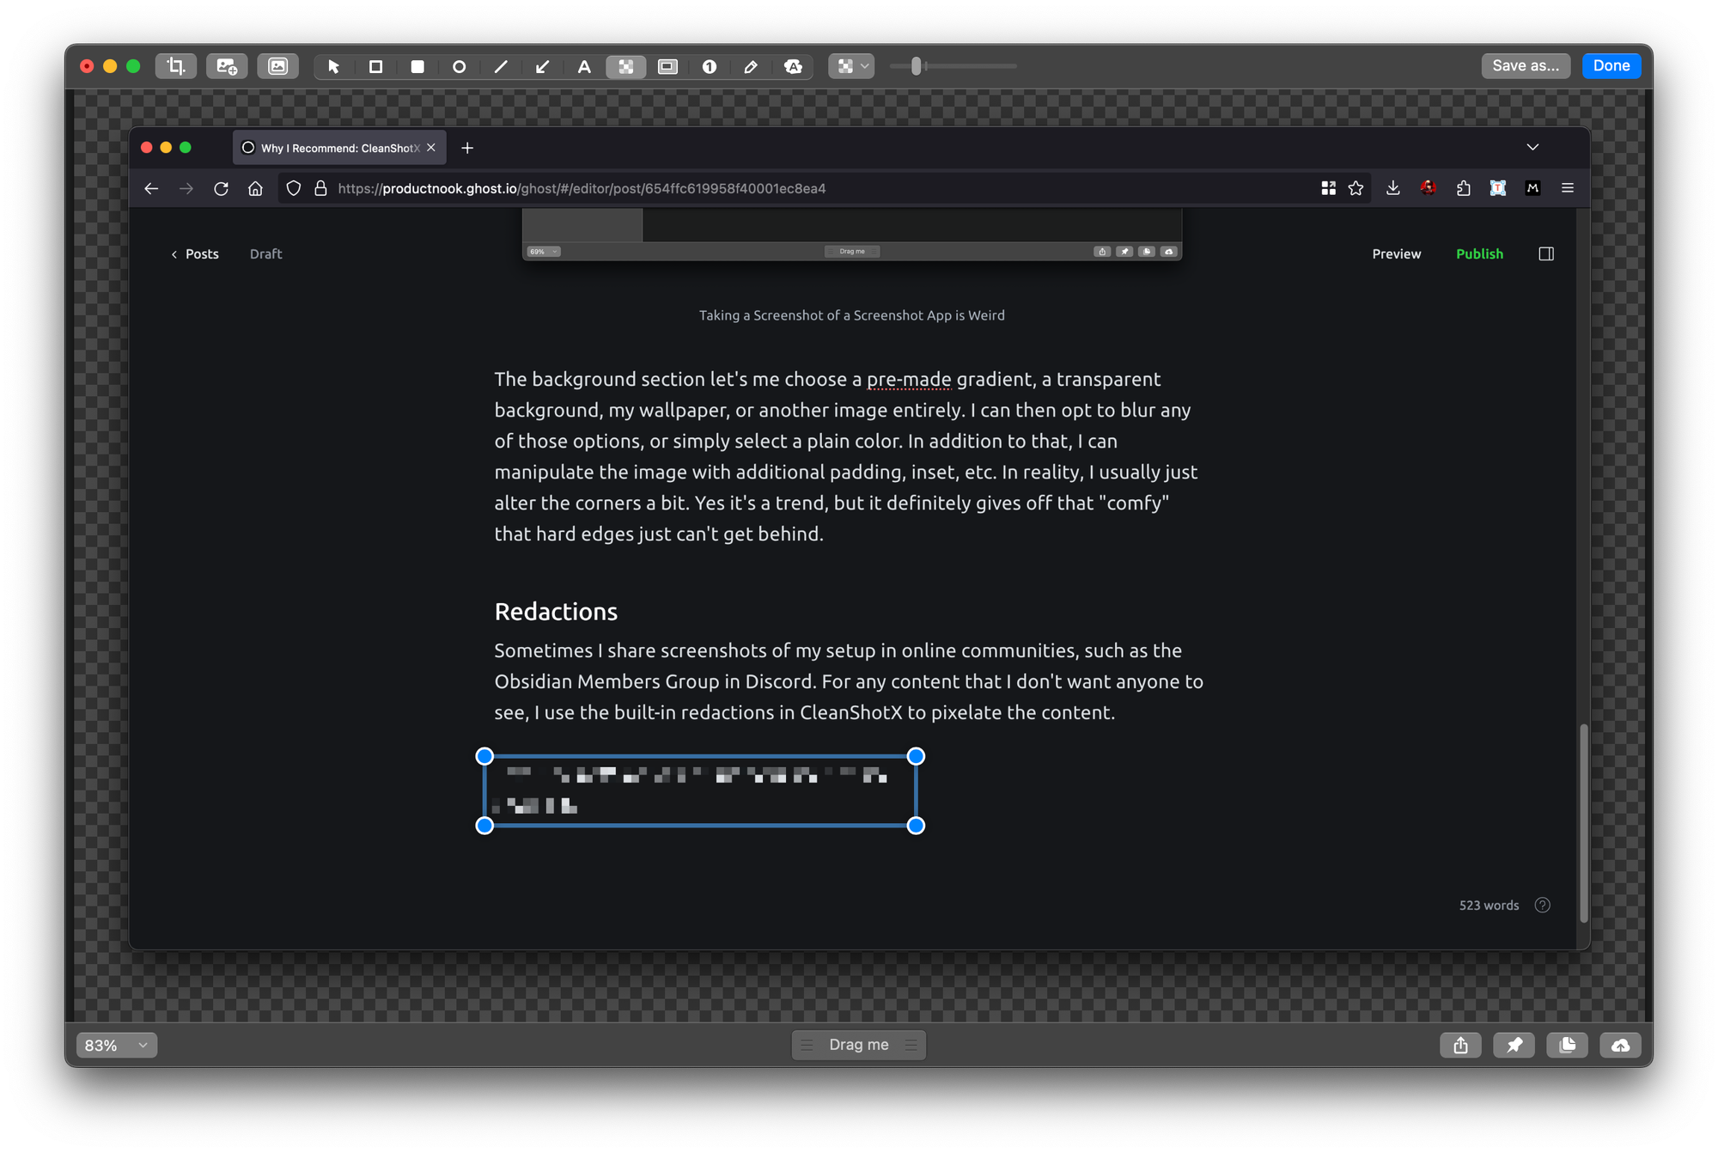Toggle the pixelate redaction tool
This screenshot has height=1153, width=1718.
626,66
